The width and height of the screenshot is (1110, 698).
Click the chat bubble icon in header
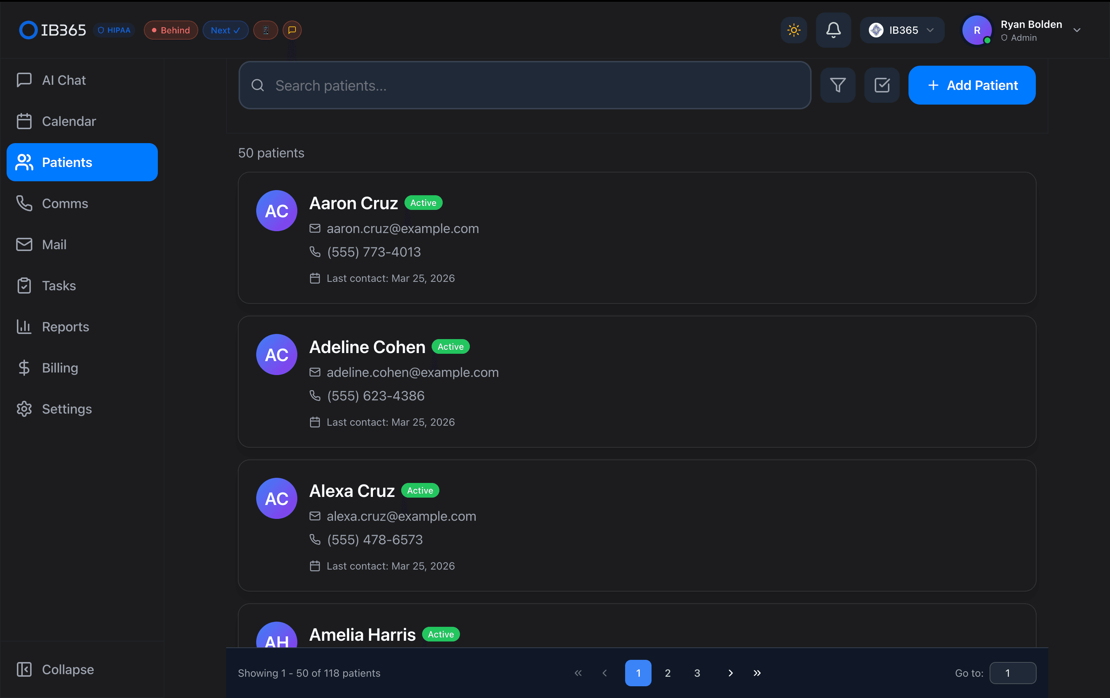tap(292, 30)
